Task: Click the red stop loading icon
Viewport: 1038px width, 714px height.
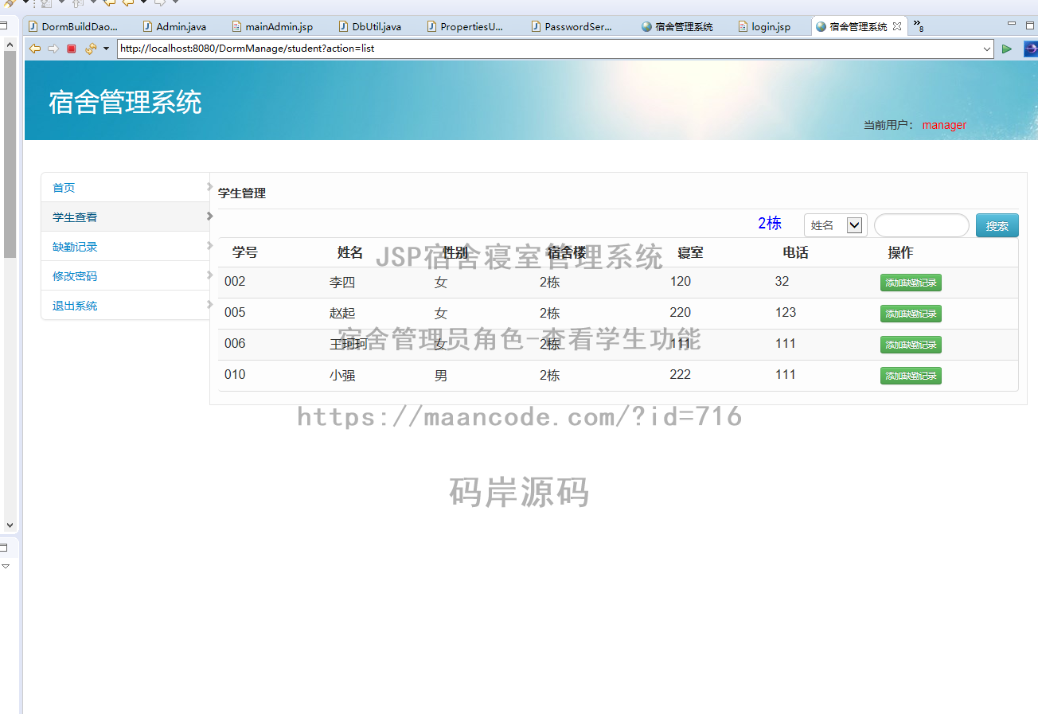Action: click(72, 49)
